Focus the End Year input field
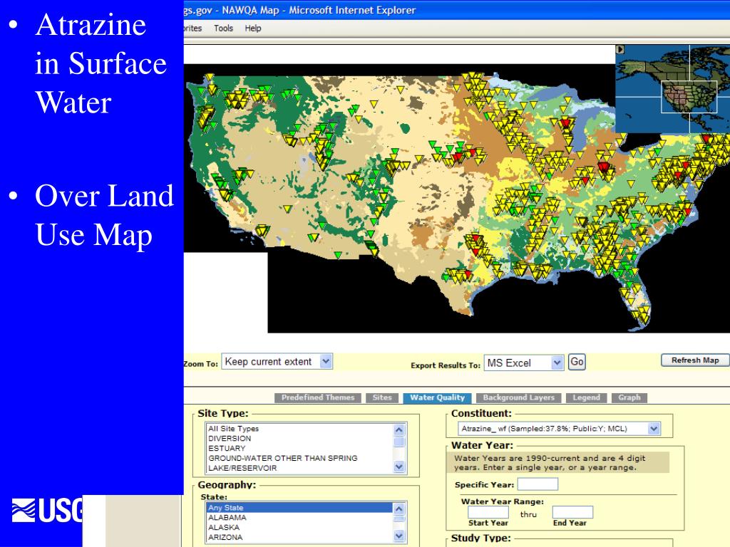This screenshot has height=547, width=730. tap(572, 512)
